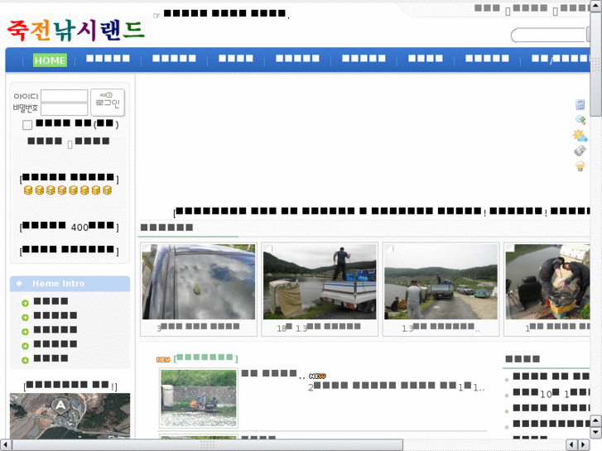Click the magnifier search icon on right
Viewport: 602px width, 451px height.
point(580,120)
